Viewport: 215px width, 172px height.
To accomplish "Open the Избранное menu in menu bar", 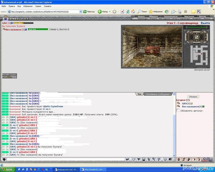I will (x=28, y=6).
